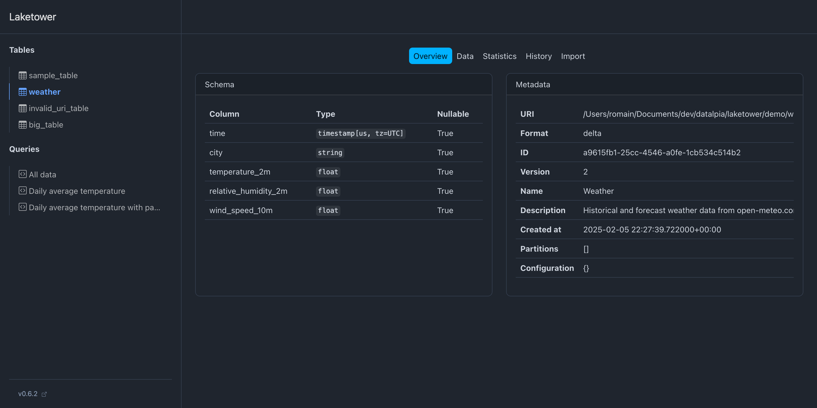Click the query icon beside truncated Daily average temperature with pa...

tap(22, 207)
